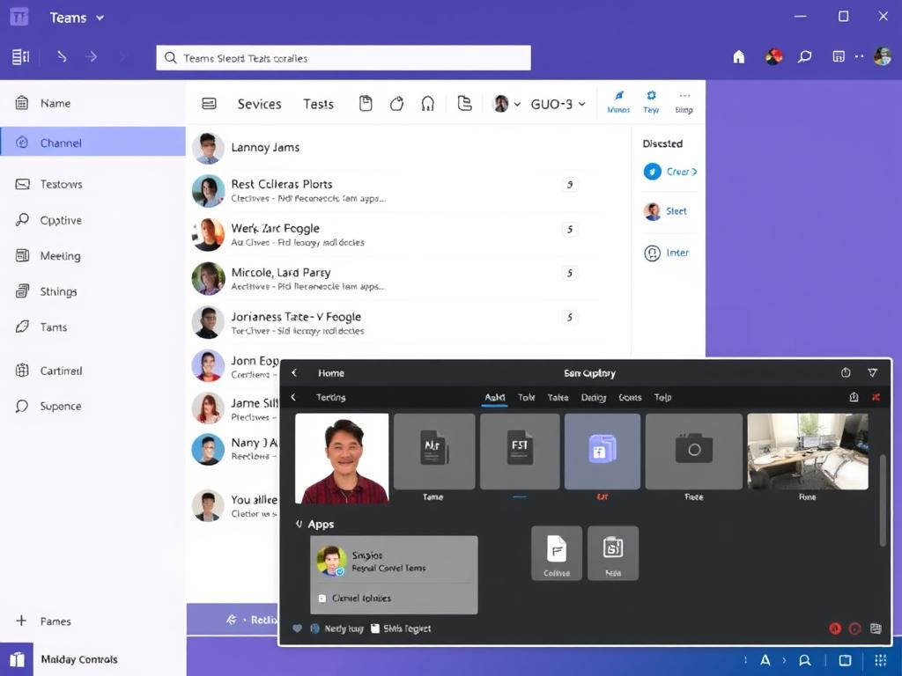This screenshot has width=902, height=676.
Task: Open the Teams title dropdown arrow
Action: click(100, 18)
